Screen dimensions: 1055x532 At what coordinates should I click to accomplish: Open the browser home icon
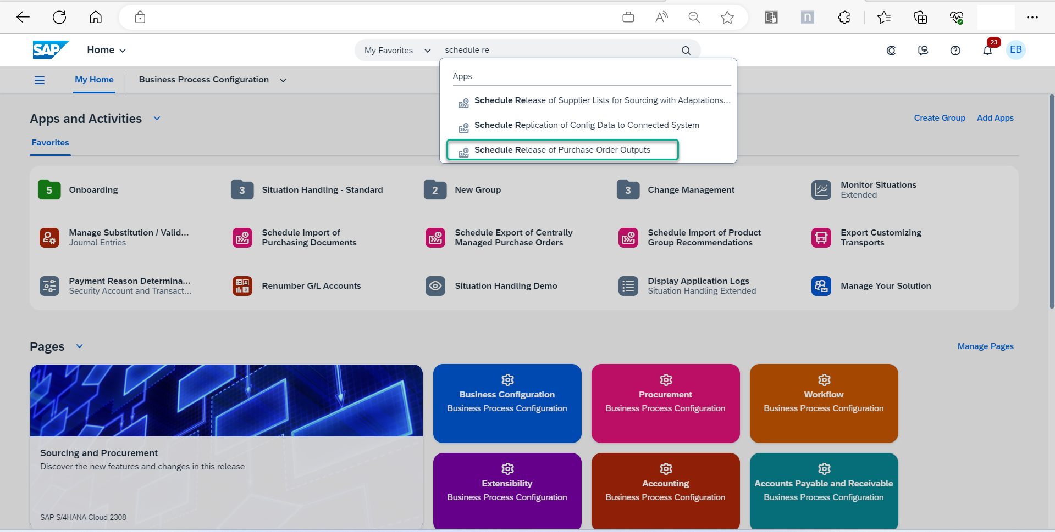pyautogui.click(x=96, y=17)
